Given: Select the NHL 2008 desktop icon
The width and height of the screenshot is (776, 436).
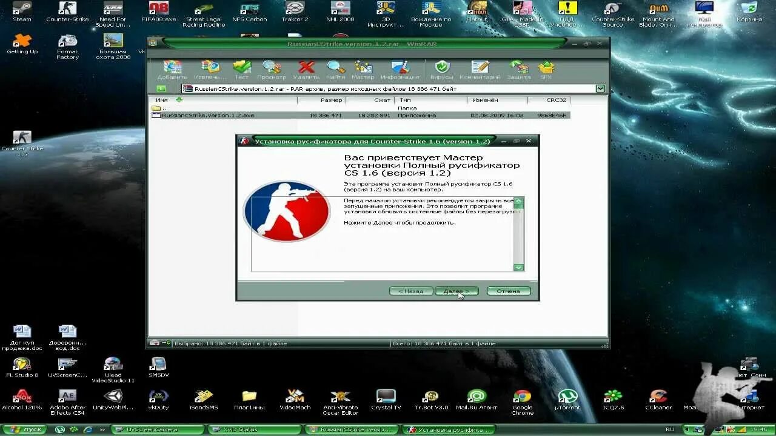Looking at the screenshot, I should click(341, 12).
